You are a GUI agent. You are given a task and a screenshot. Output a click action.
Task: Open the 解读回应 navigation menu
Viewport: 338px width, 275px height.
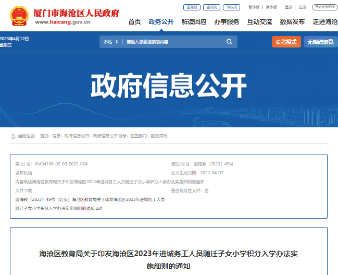click(194, 22)
